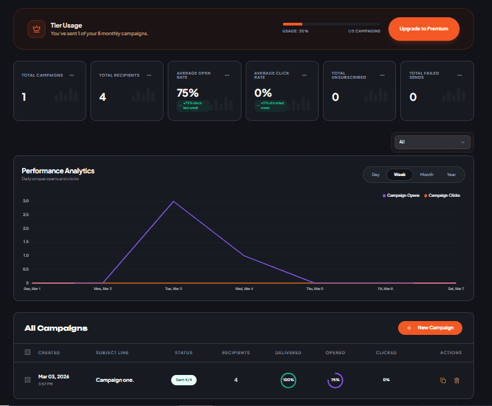Click the +0% since last week badge
This screenshot has height=406, width=492.
(270, 106)
